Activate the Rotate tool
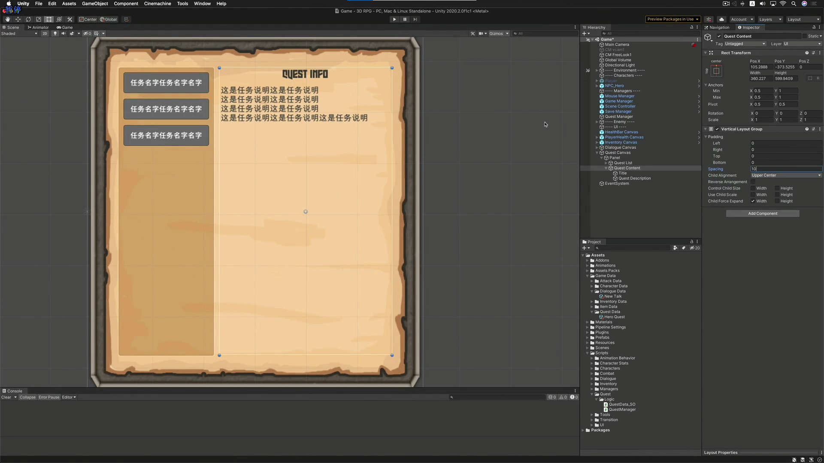Image resolution: width=824 pixels, height=463 pixels. click(x=28, y=19)
